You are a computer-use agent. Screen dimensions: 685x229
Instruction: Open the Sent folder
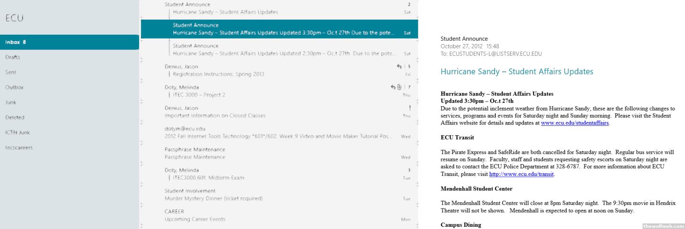11,72
